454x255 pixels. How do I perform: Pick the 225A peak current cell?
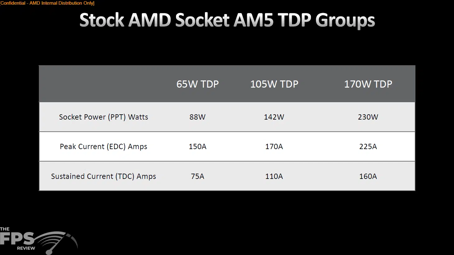point(368,147)
